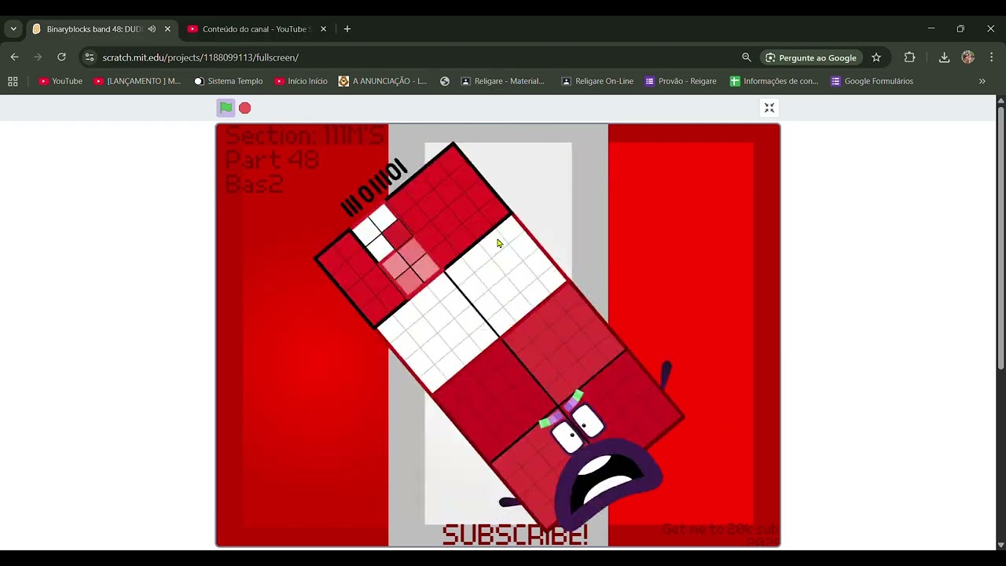The width and height of the screenshot is (1006, 566).
Task: Click the scrollbar down arrow
Action: click(1000, 545)
